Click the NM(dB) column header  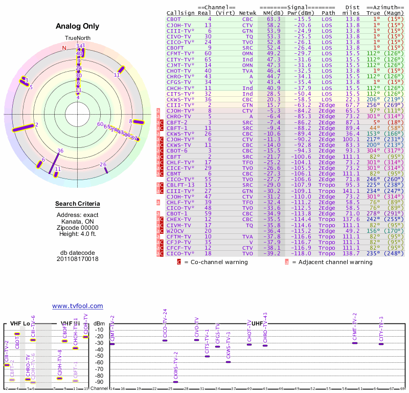click(x=269, y=12)
